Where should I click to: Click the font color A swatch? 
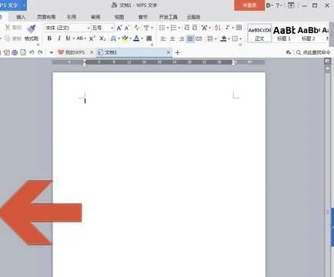point(136,38)
